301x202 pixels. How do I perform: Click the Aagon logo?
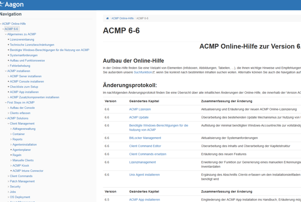click(x=12, y=4)
